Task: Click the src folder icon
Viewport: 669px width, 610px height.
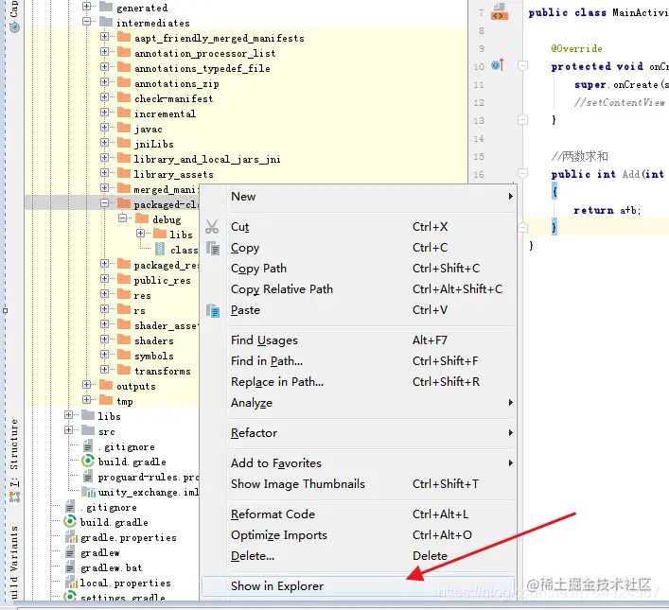Action: tap(88, 430)
